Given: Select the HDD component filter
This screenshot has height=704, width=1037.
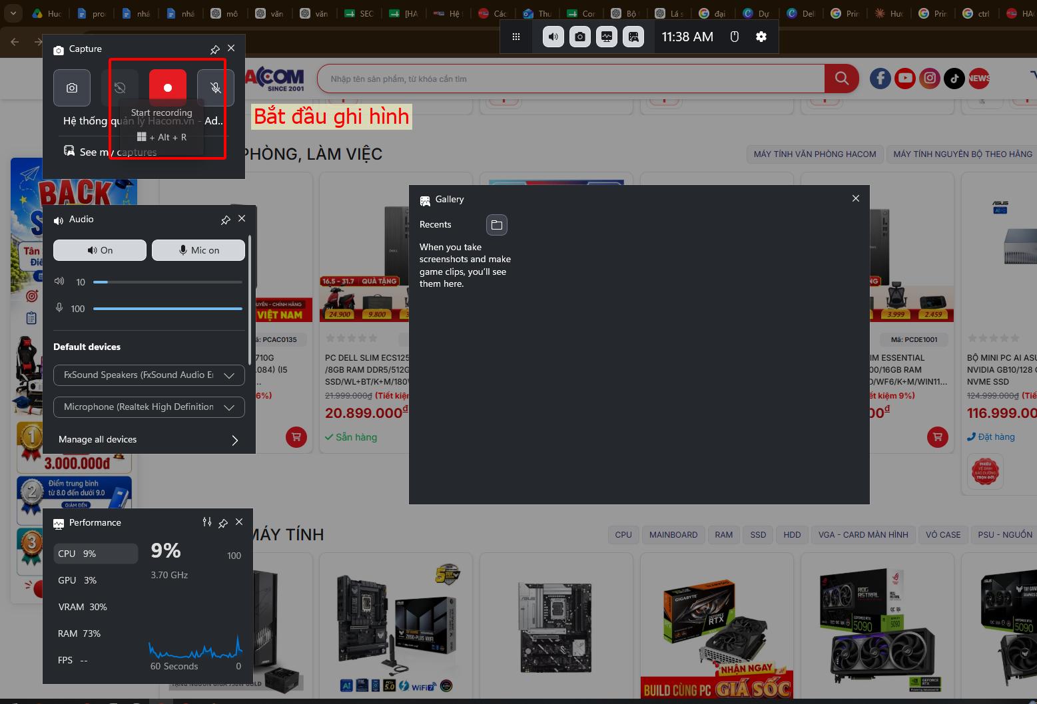Looking at the screenshot, I should (x=792, y=535).
